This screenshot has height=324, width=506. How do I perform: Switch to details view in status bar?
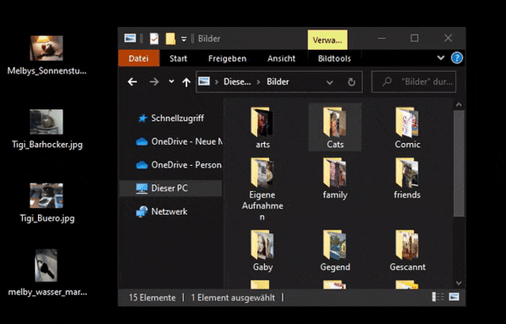[438, 297]
